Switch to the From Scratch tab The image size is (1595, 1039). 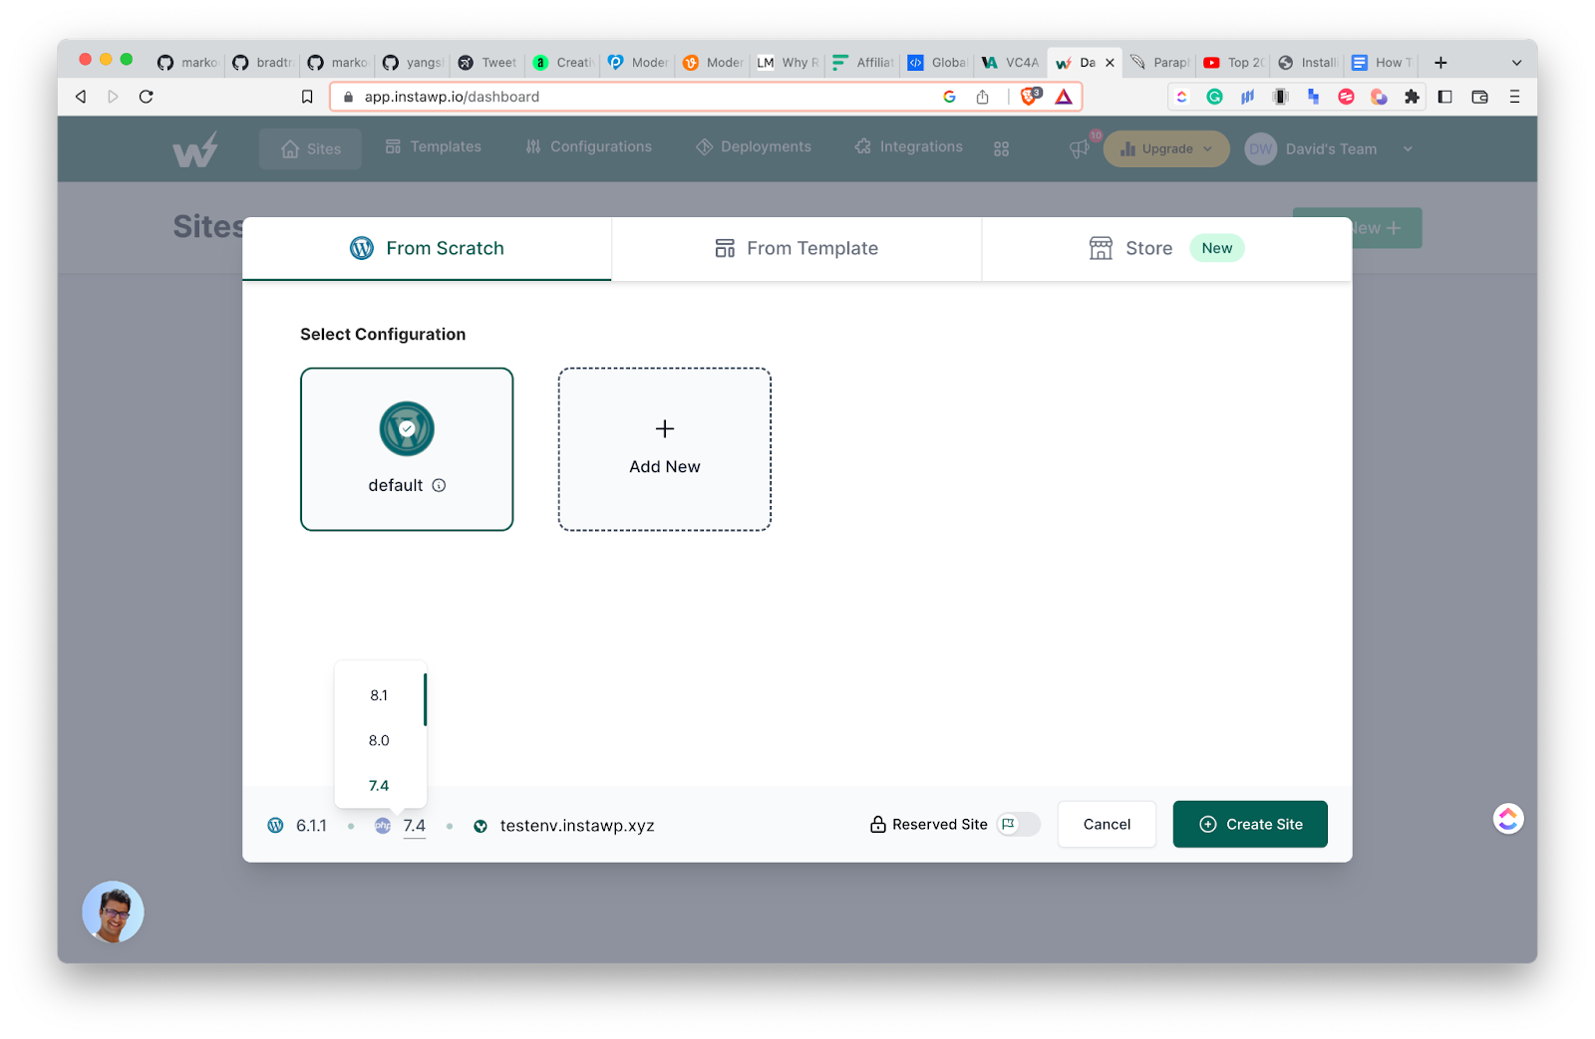click(427, 249)
